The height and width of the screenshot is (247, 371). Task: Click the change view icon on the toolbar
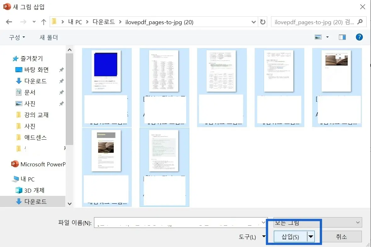(318, 37)
